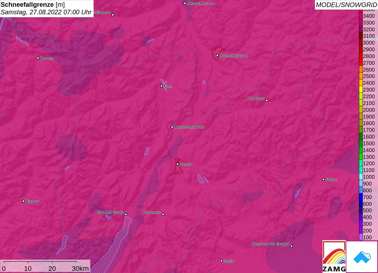This screenshot has width=378, height=273.
Task: Click the Bormio marker dot
Action: [38, 58]
